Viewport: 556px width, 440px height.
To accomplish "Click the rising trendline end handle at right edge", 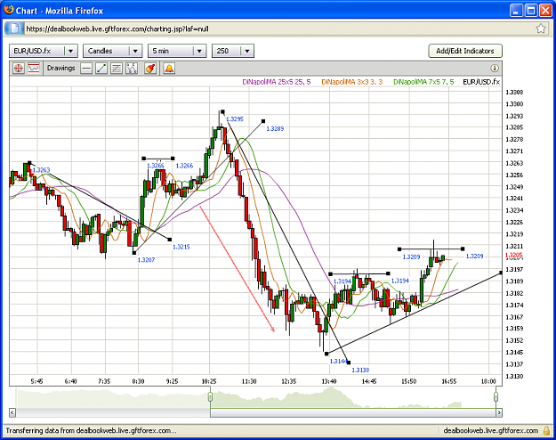I will click(x=501, y=273).
